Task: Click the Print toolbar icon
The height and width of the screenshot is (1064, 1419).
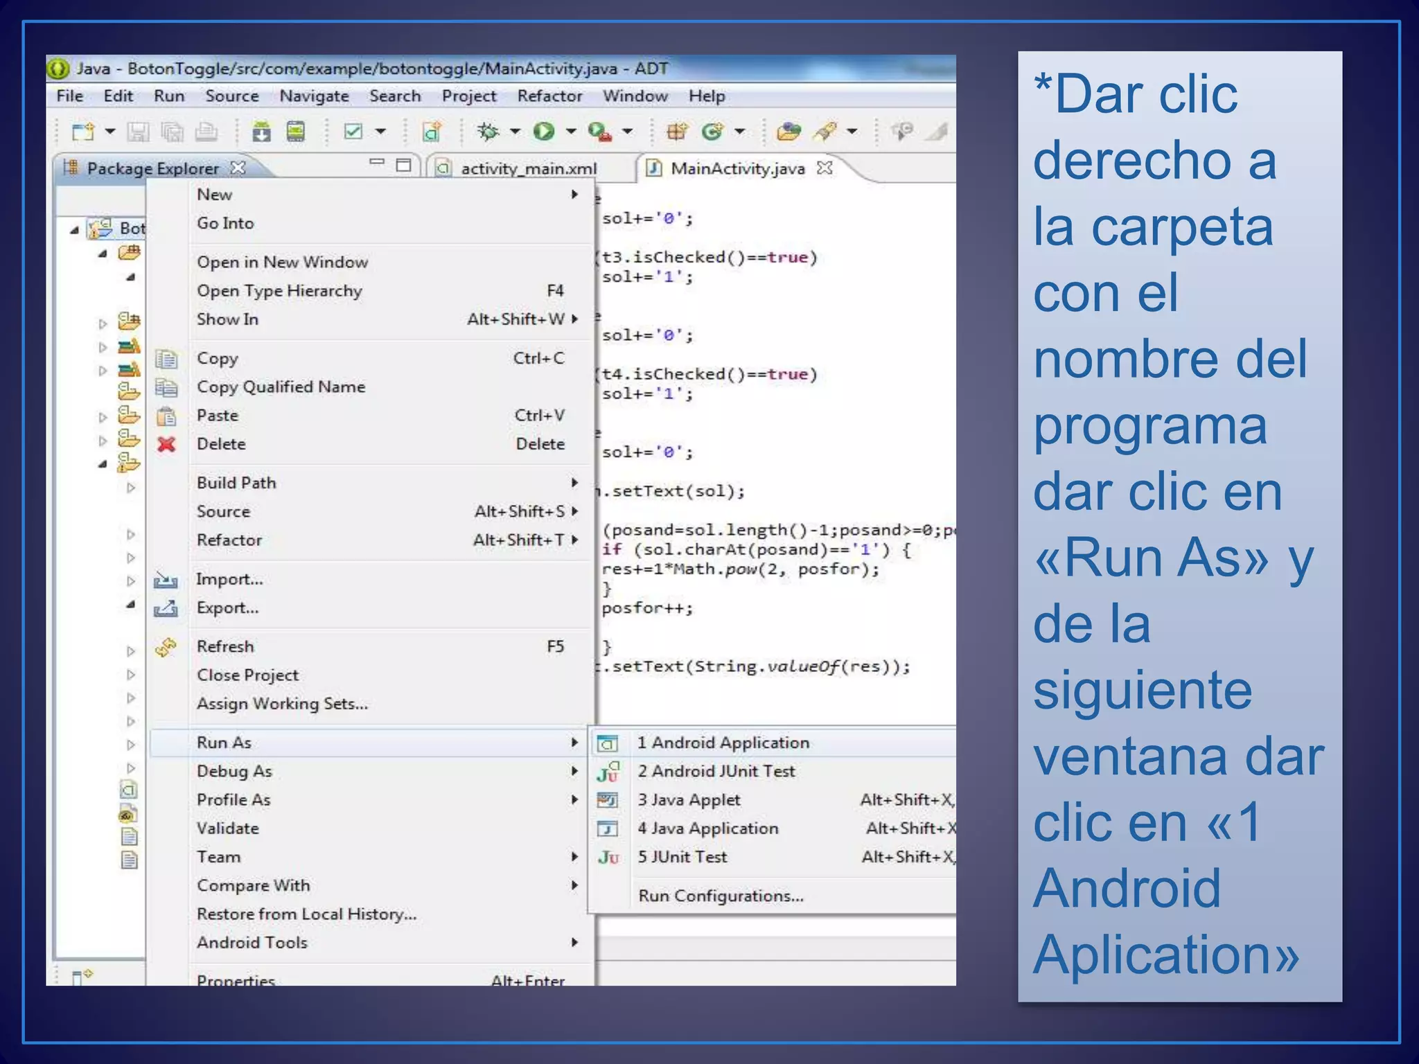Action: pyautogui.click(x=206, y=131)
